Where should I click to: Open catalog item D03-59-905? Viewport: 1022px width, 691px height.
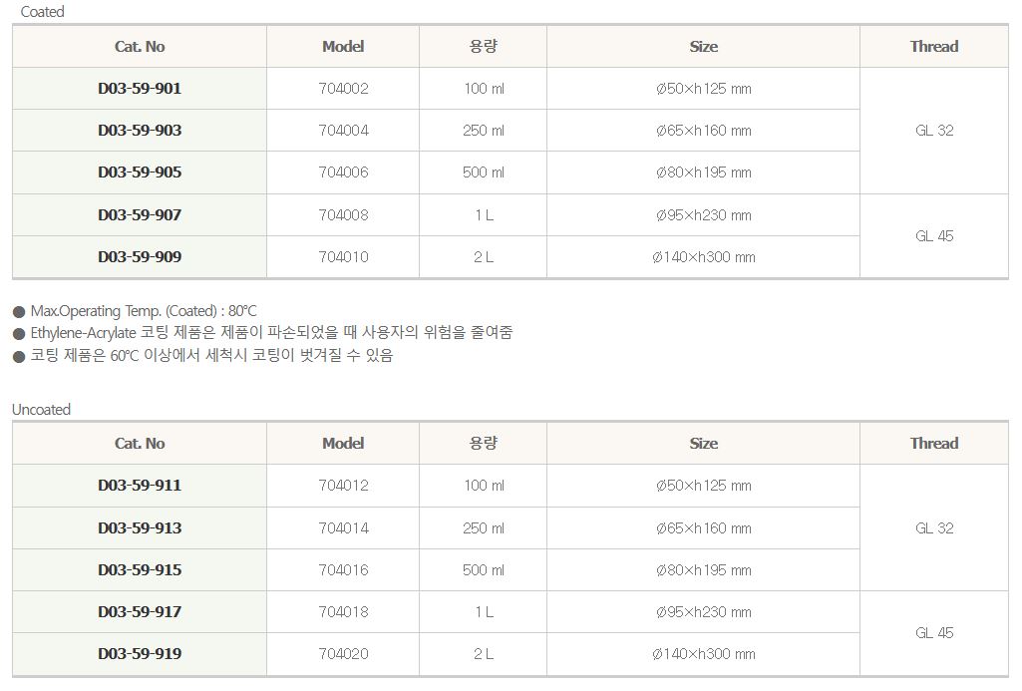tap(140, 173)
